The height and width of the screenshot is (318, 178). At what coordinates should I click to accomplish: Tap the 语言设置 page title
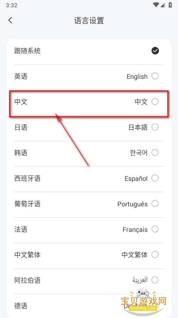(89, 21)
